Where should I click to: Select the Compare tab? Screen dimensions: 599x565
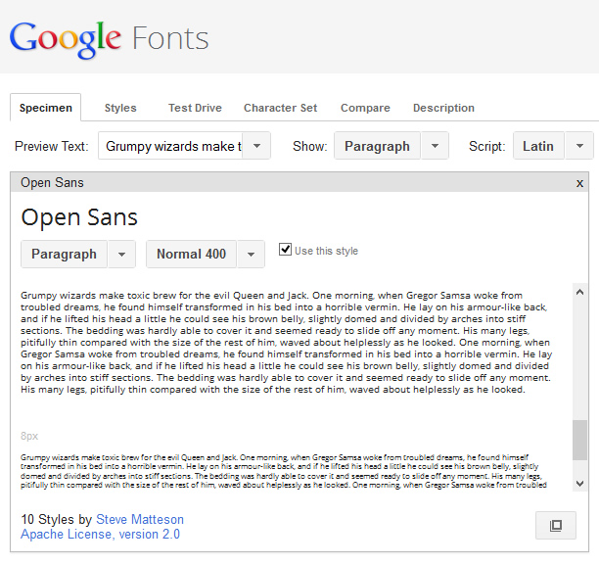click(x=365, y=108)
